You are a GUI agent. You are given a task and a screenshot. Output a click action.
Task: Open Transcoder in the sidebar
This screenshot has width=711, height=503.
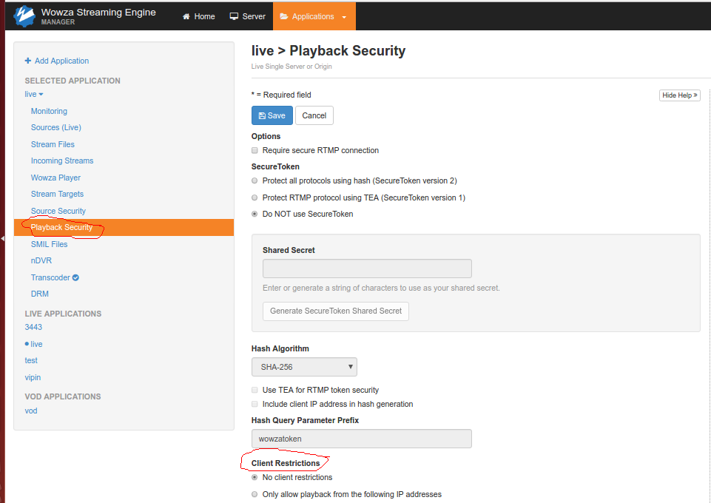coord(50,277)
